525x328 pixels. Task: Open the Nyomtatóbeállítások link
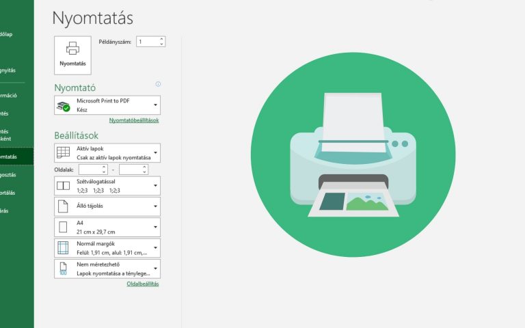click(134, 120)
